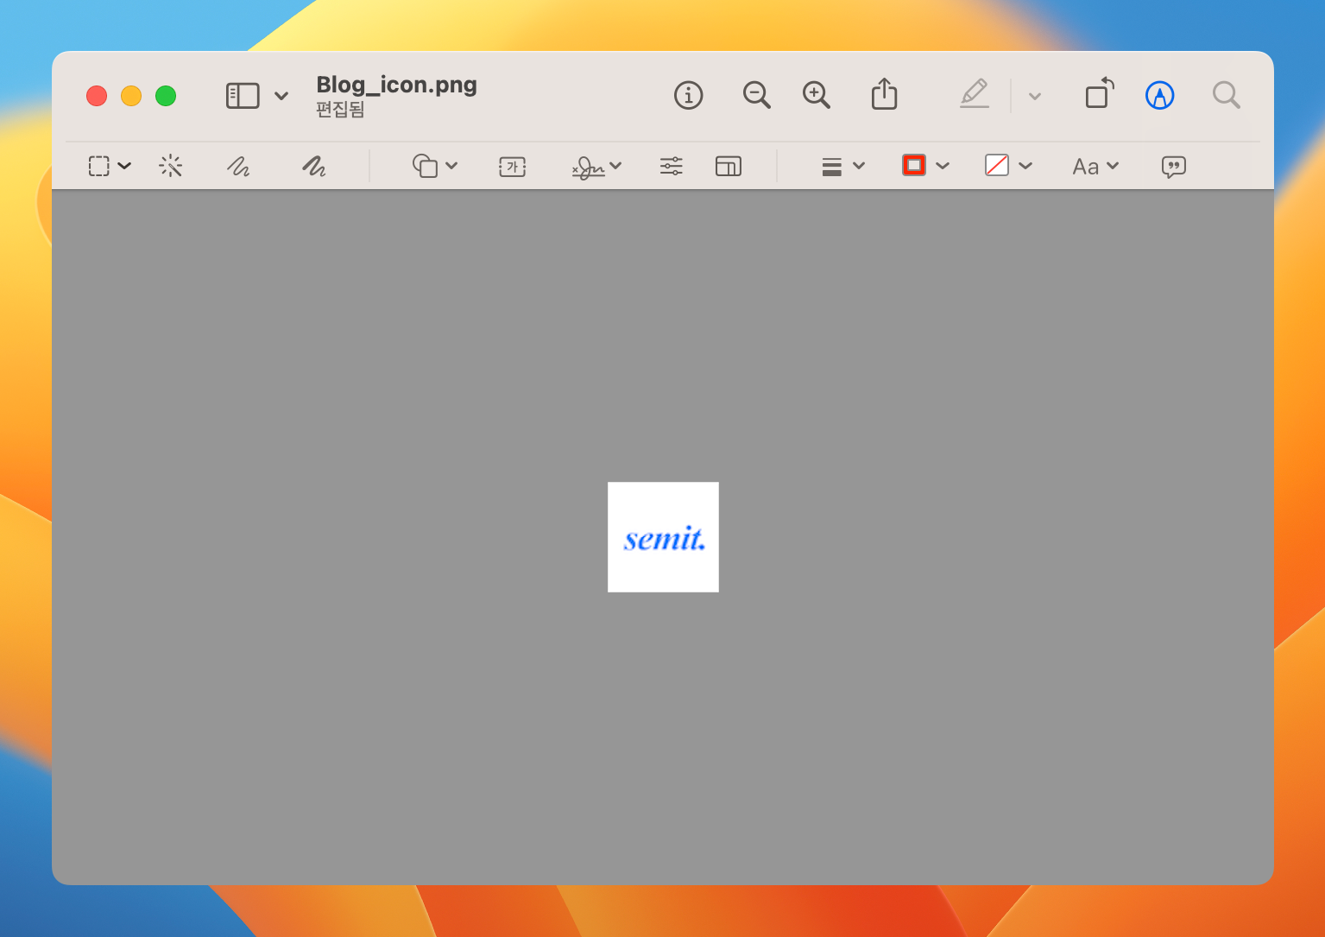The height and width of the screenshot is (937, 1325).
Task: Select the rectangular selection tool
Action: pos(99,166)
